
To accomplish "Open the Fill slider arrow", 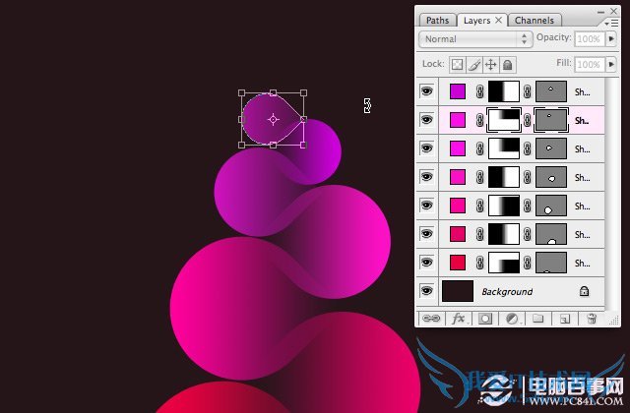I will tap(611, 64).
